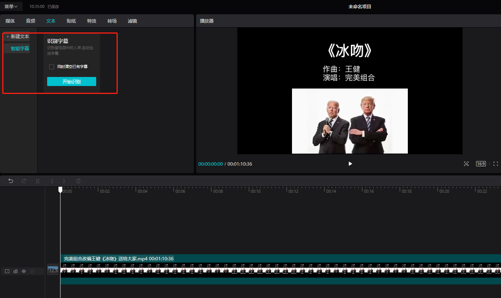Play the preview in the player
Image resolution: width=501 pixels, height=298 pixels.
pos(350,164)
